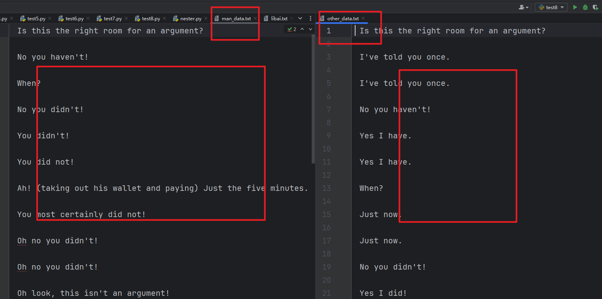Click "Oh look, this isn't an argument!" line
This screenshot has height=299, width=602.
click(94, 293)
